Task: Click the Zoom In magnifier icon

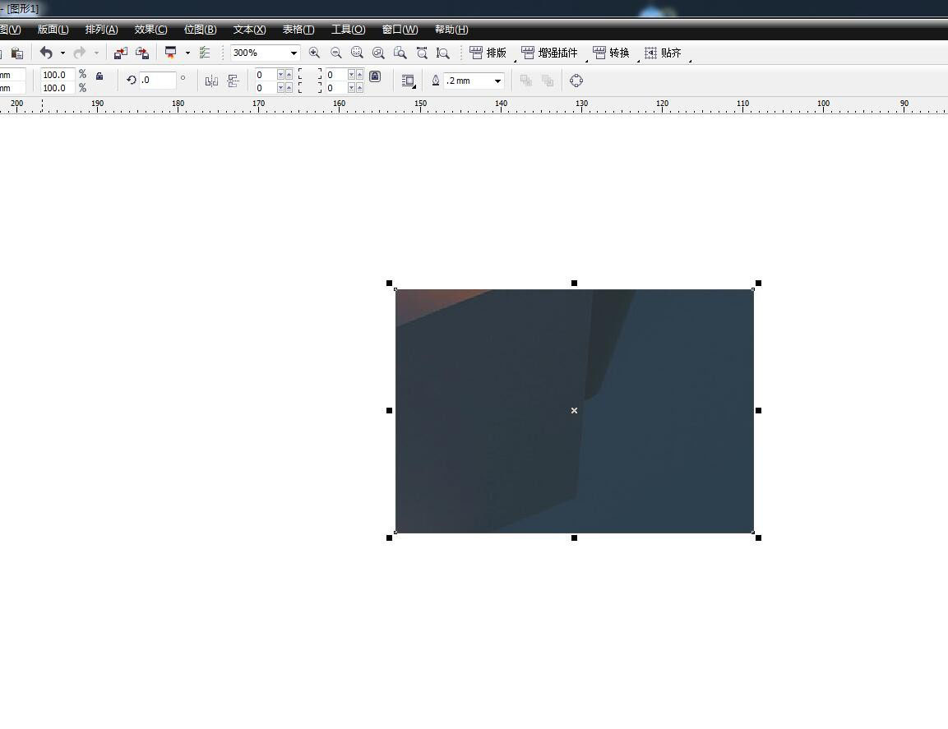Action: click(x=314, y=53)
